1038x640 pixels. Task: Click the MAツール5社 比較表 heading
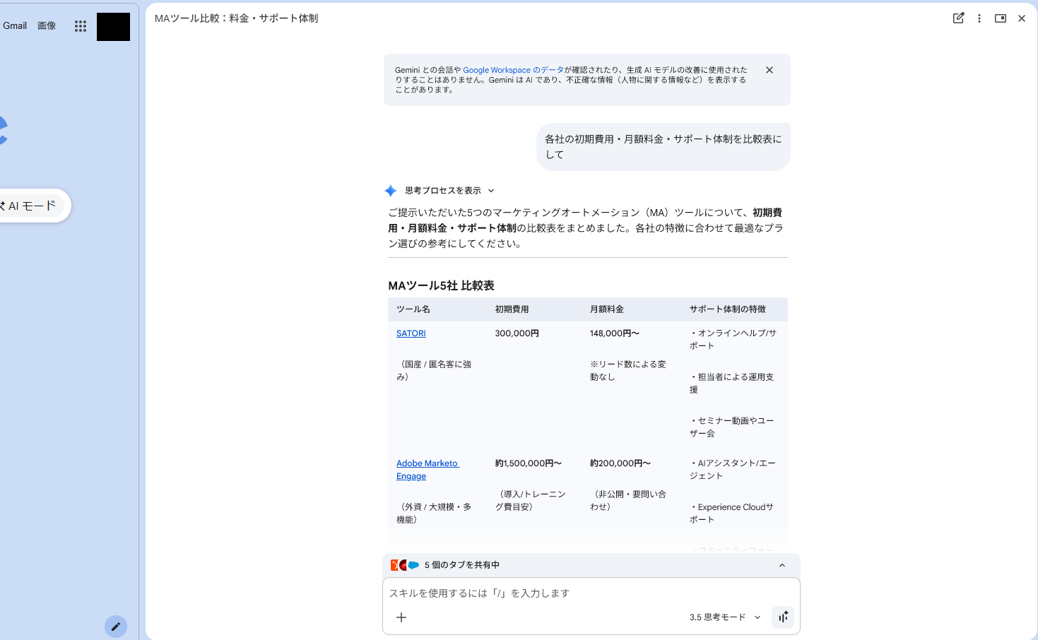click(442, 286)
